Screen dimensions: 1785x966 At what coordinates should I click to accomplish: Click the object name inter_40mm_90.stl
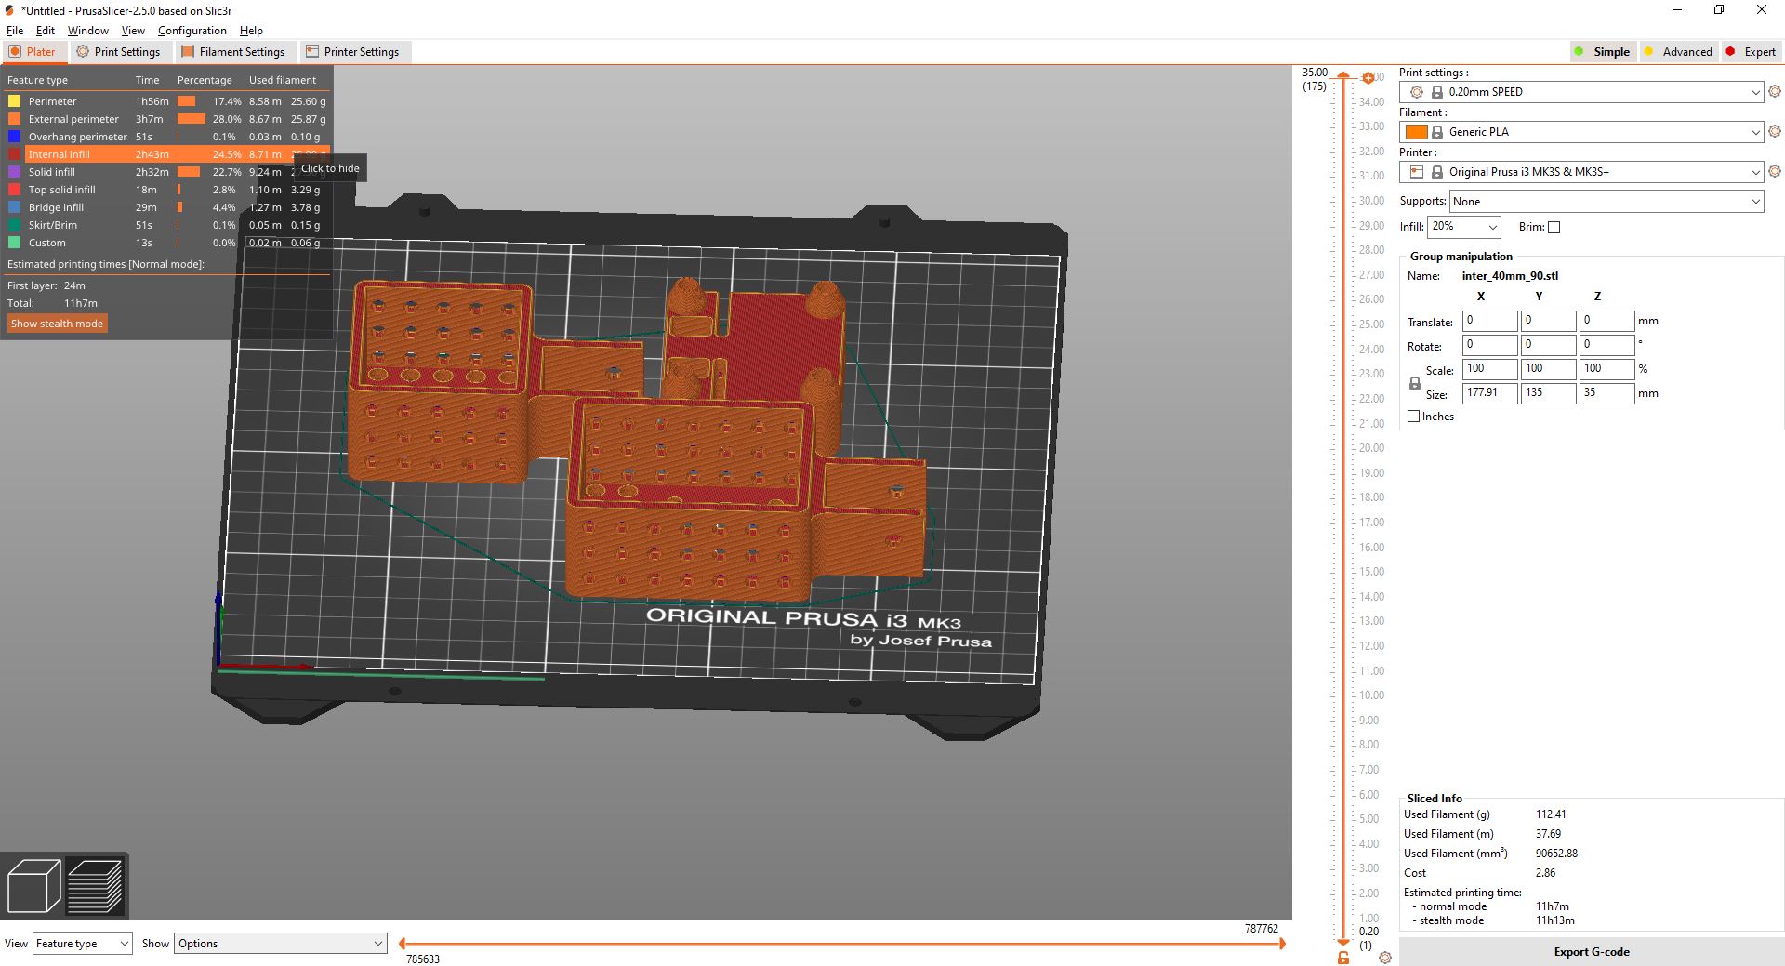pos(1510,276)
